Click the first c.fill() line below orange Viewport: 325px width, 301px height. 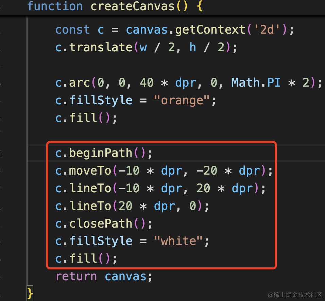click(86, 118)
